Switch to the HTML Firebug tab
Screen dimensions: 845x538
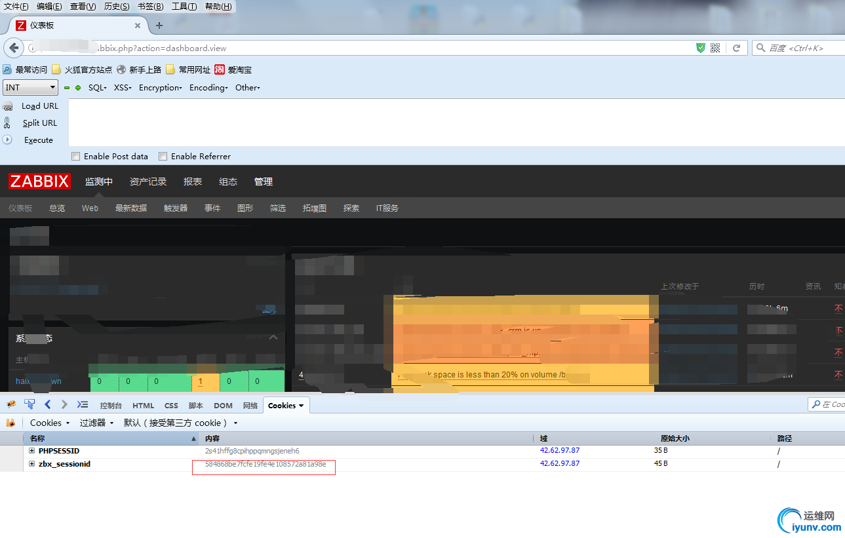[144, 406]
